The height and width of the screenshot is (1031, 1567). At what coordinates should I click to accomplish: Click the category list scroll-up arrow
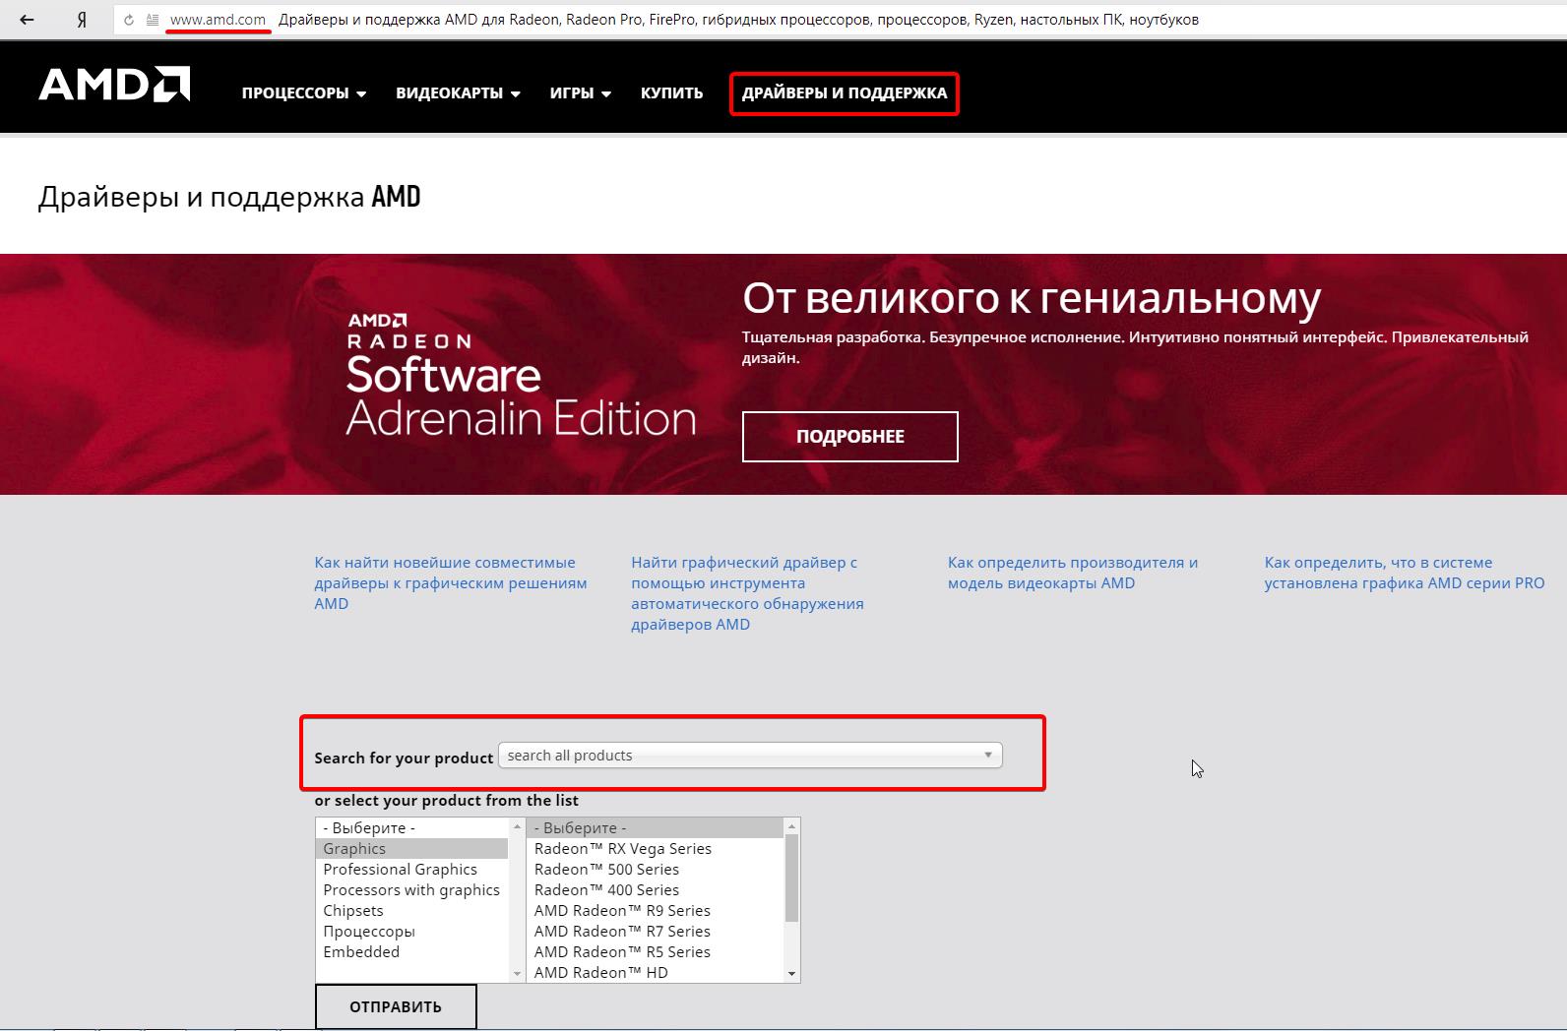click(x=518, y=826)
